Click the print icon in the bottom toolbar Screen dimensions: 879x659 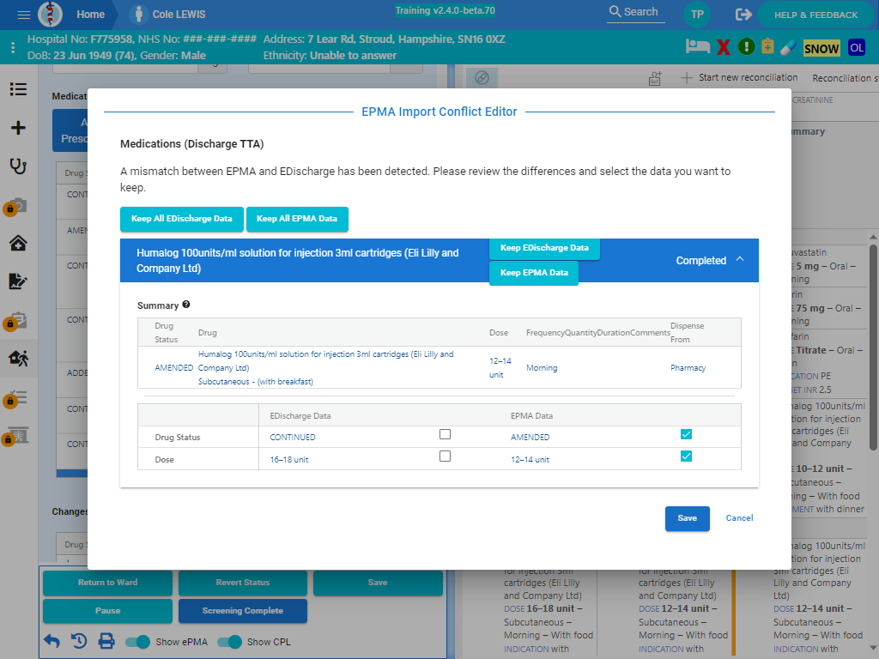tap(106, 641)
